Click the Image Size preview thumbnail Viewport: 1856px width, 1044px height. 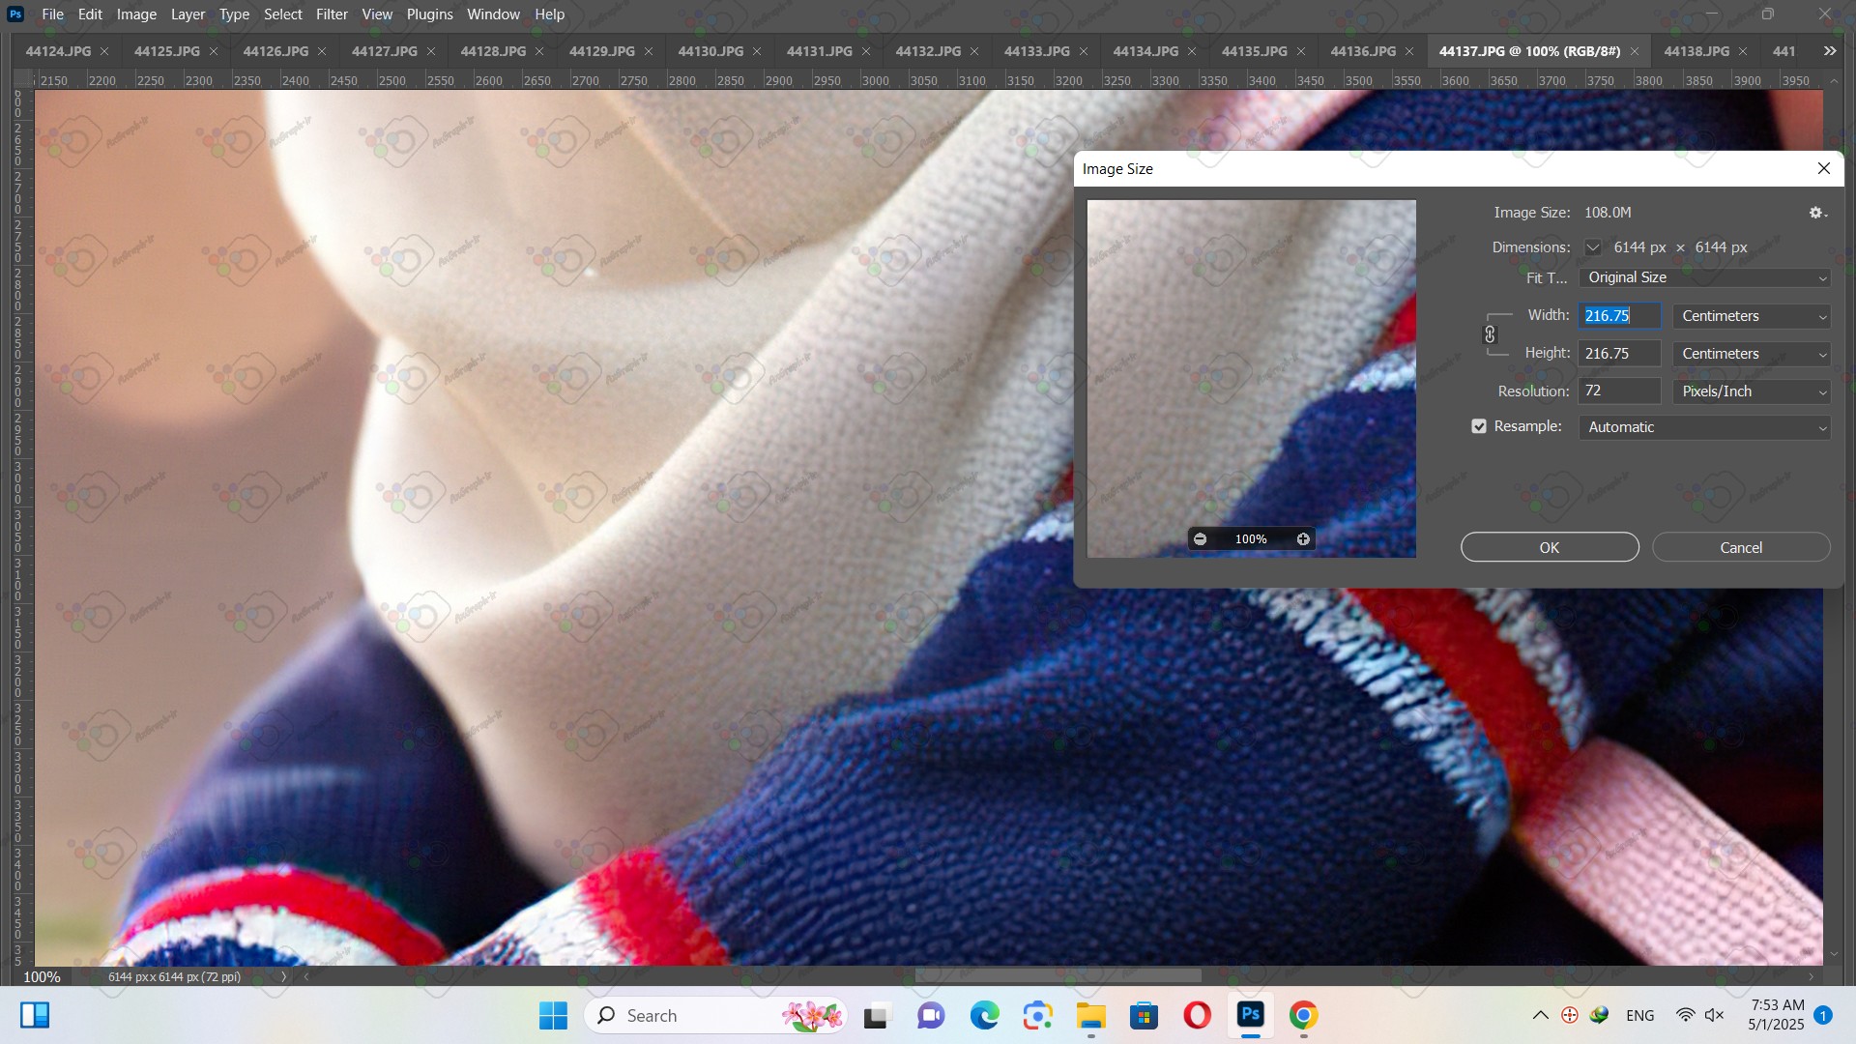click(1252, 378)
